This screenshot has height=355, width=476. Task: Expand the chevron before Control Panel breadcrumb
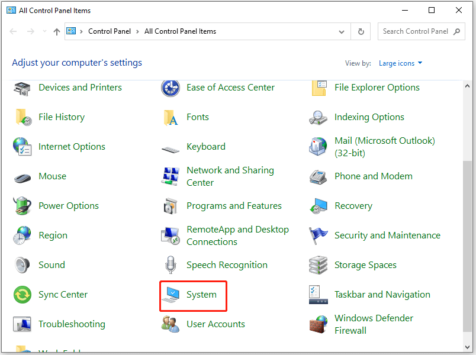click(x=81, y=31)
